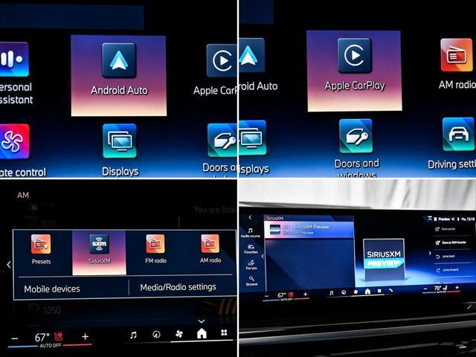Toggle red seat heating icon below audio popup

(58, 336)
